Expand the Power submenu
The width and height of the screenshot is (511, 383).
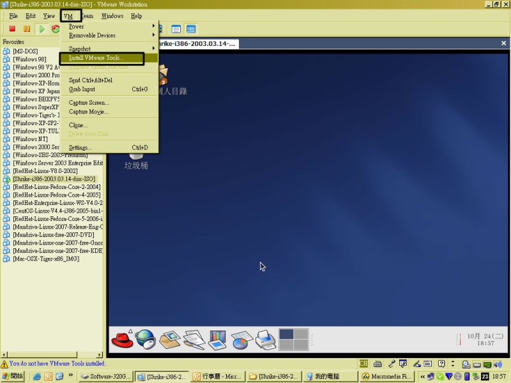[x=109, y=26]
